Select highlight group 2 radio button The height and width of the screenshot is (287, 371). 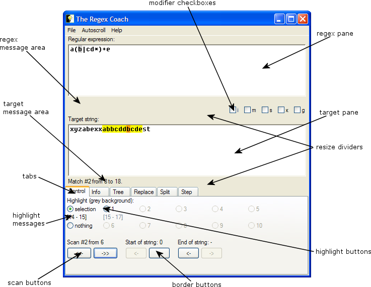point(142,209)
